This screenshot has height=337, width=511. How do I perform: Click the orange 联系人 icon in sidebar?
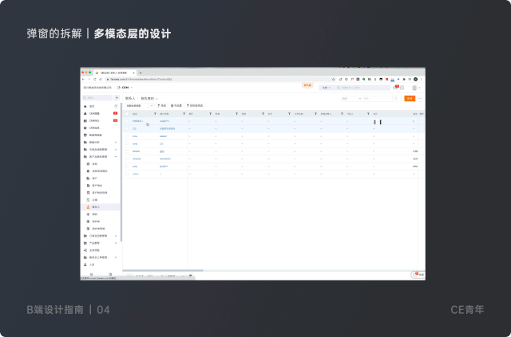point(88,207)
